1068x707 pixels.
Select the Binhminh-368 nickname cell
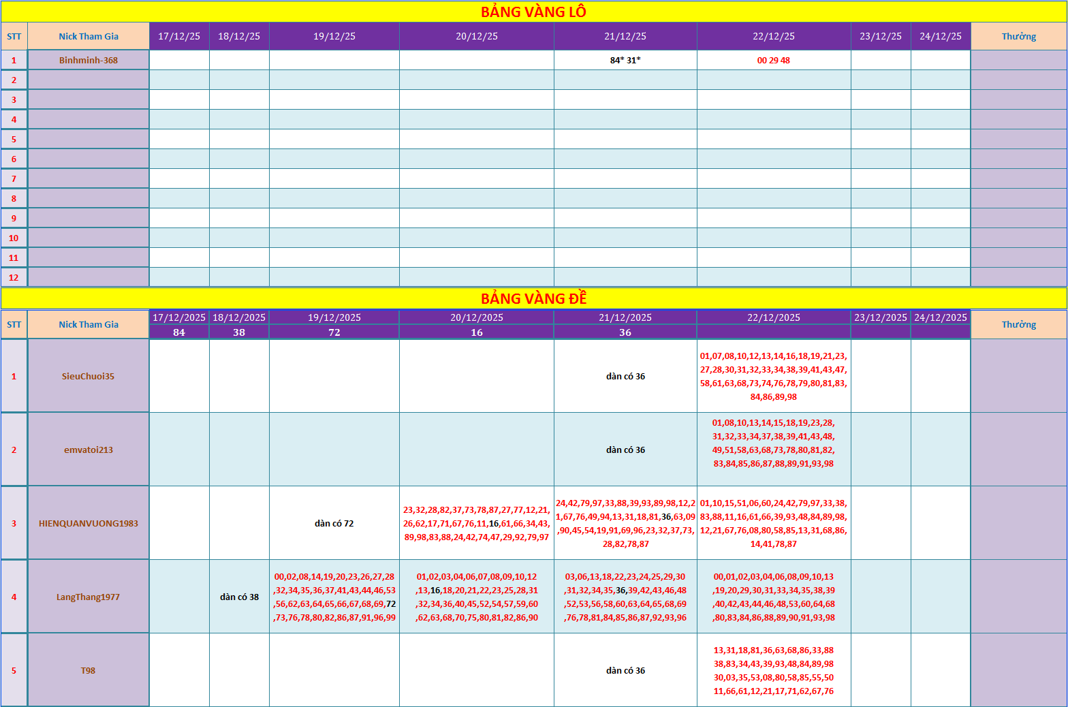coord(89,60)
